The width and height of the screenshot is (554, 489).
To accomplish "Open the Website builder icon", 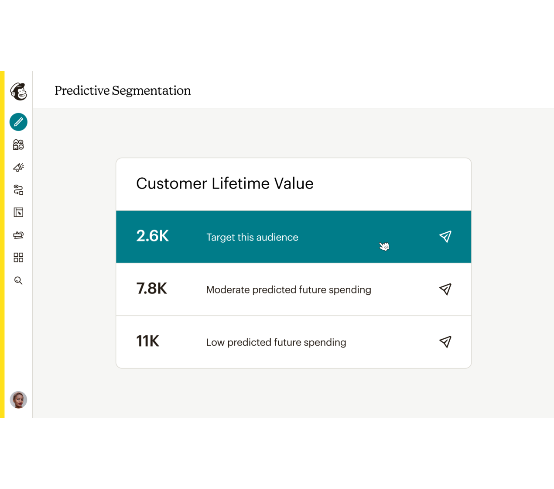I will 18,213.
